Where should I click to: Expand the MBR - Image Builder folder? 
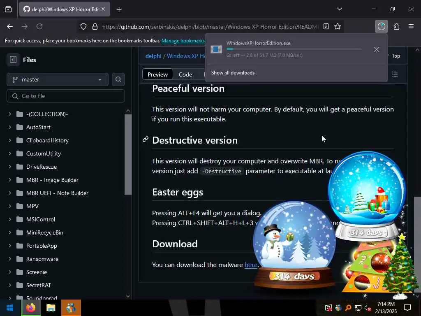pos(10,180)
